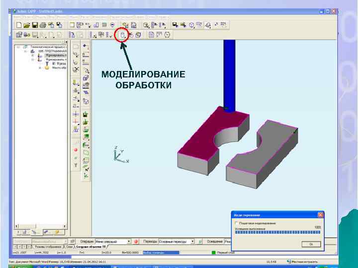Click the Save diskette icon
Viewport: 358px width, 268px height.
pyautogui.click(x=35, y=25)
